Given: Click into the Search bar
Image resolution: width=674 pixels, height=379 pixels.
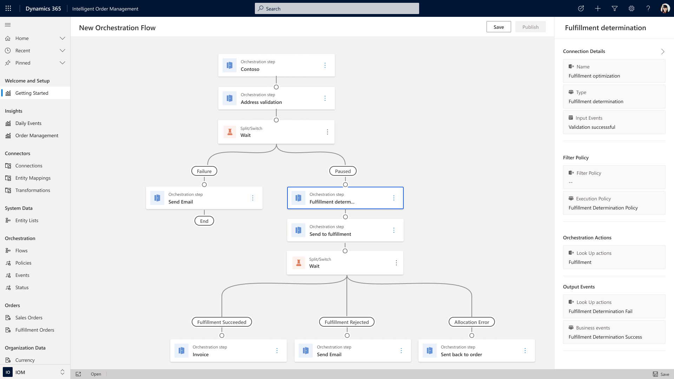Looking at the screenshot, I should point(337,8).
